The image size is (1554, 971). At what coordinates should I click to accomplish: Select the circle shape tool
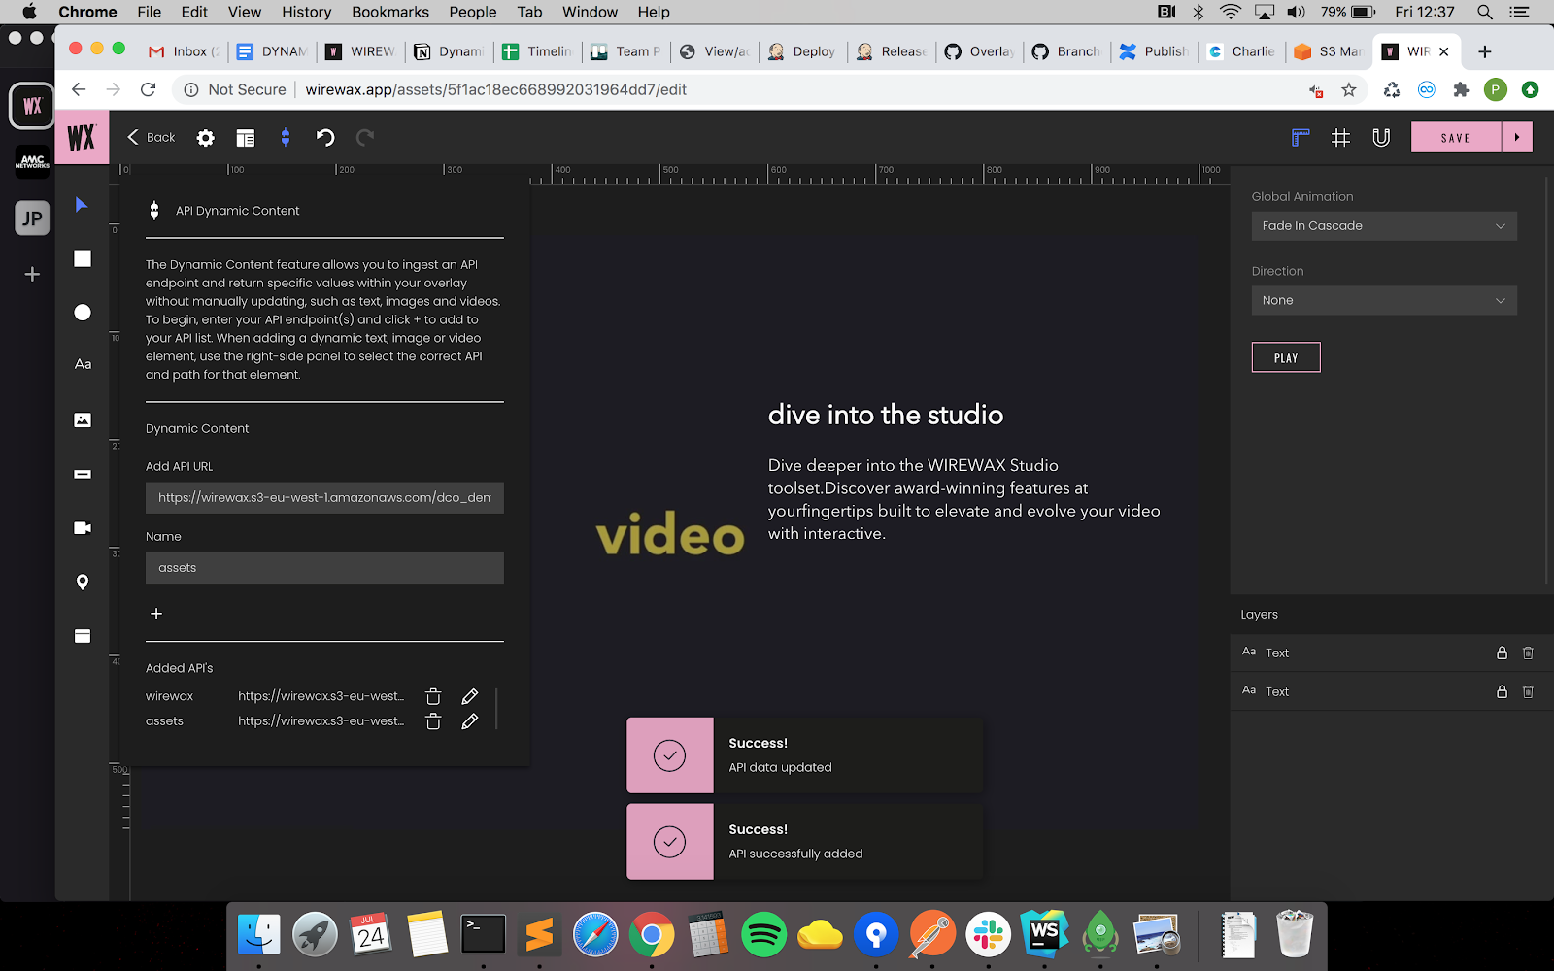[x=83, y=312]
